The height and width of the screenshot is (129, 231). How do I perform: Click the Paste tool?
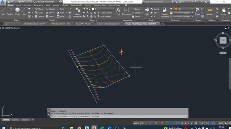pos(223,12)
